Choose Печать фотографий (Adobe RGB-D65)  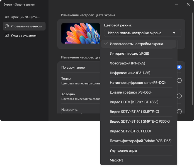click(x=140, y=141)
